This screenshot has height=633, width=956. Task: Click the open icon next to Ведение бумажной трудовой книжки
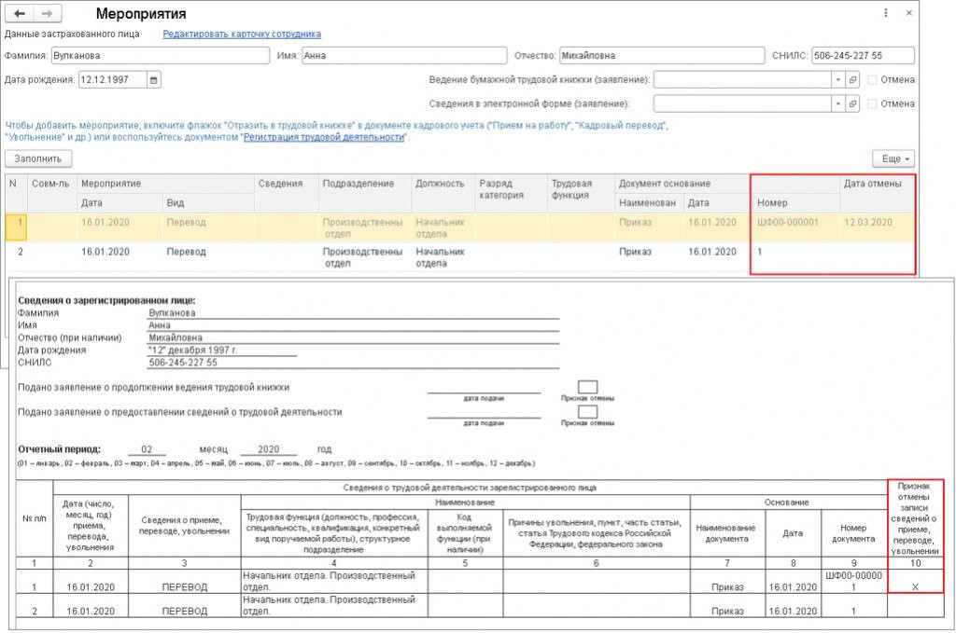(x=852, y=79)
